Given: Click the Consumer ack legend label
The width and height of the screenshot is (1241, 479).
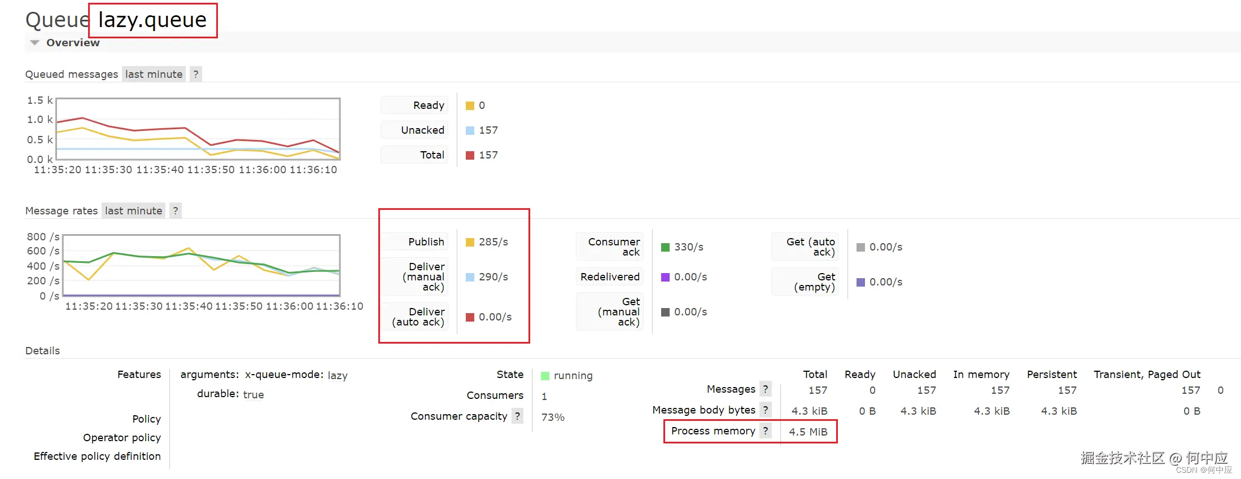Looking at the screenshot, I should coord(613,247).
